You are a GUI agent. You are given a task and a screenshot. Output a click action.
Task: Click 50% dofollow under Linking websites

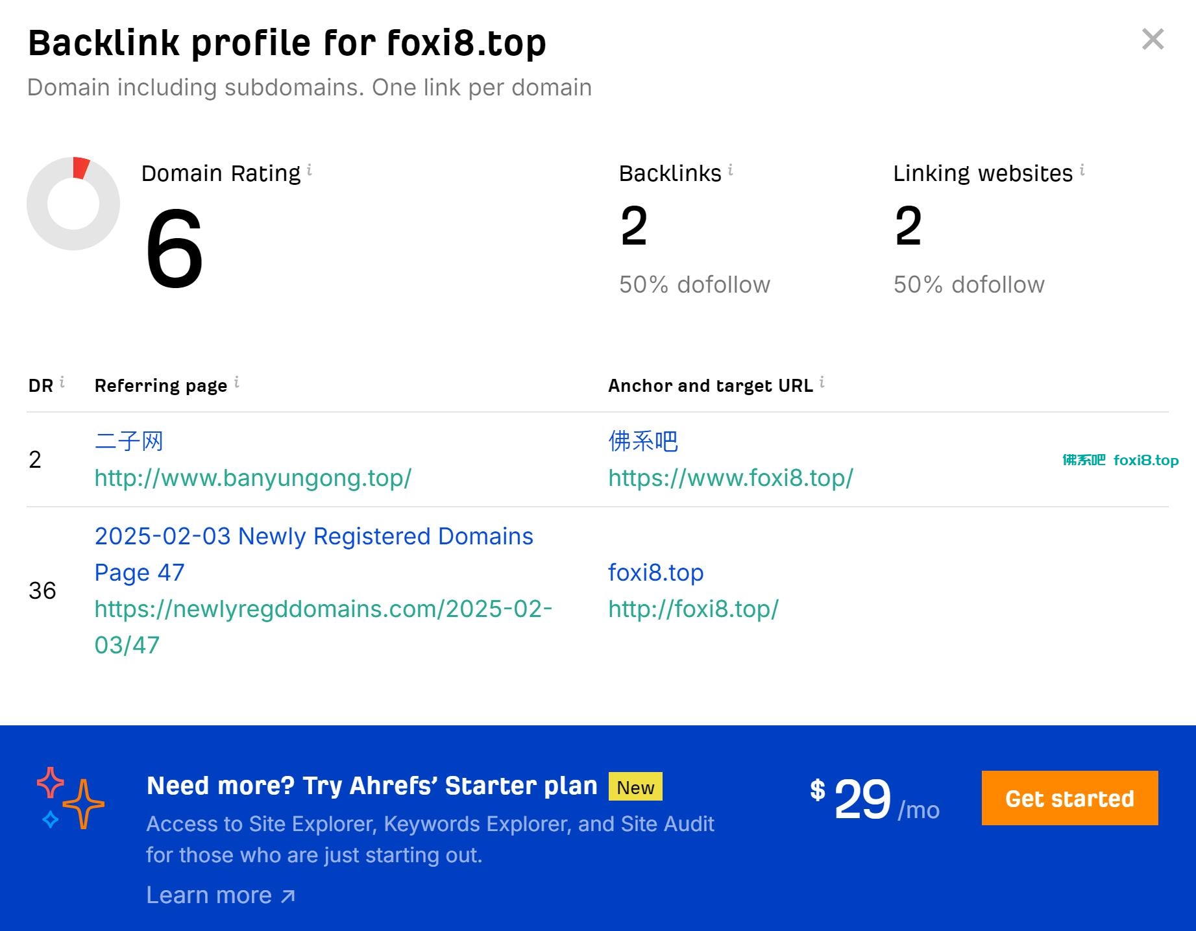(x=969, y=285)
